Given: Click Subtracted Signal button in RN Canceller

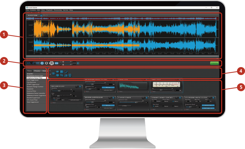Looking at the screenshot, I should pos(75,100).
